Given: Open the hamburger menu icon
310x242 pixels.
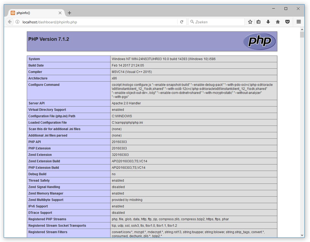Looking at the screenshot, I should point(299,22).
